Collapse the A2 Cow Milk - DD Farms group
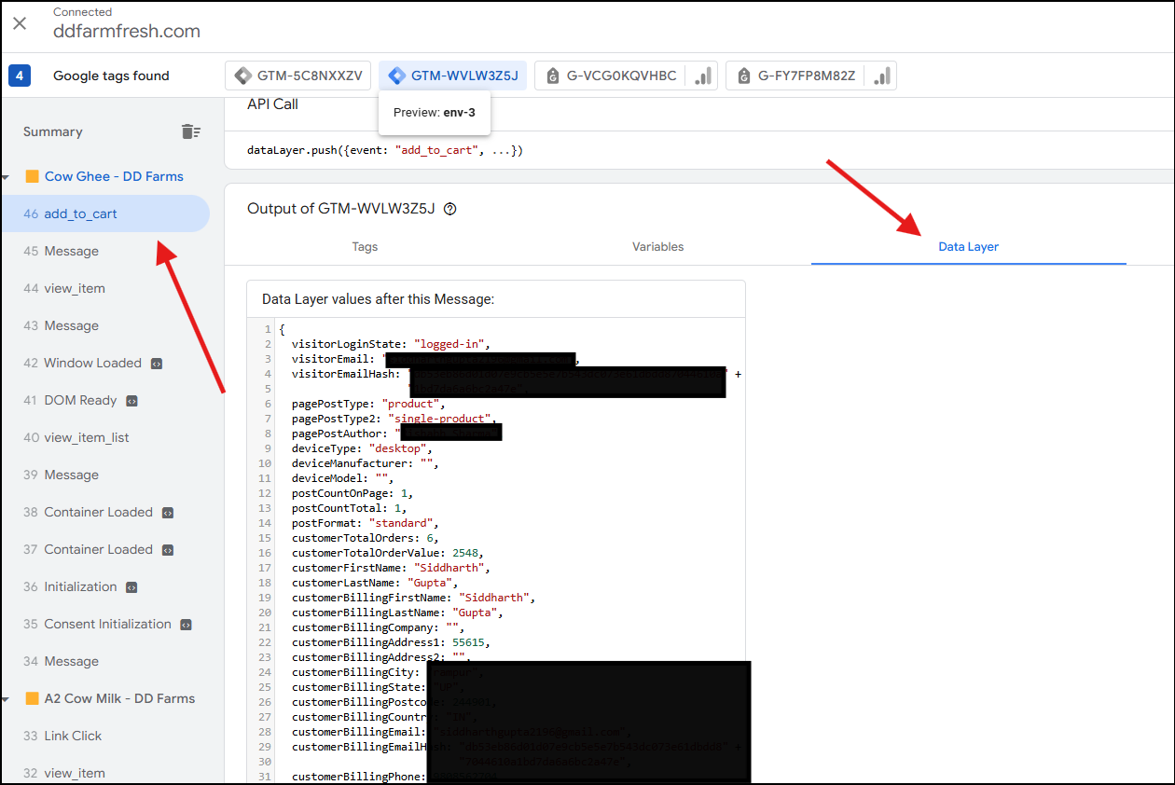Screen dimensions: 1175x785 [6, 698]
